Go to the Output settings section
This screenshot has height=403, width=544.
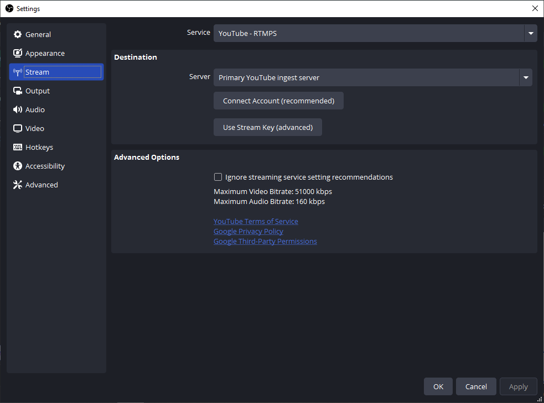56,91
